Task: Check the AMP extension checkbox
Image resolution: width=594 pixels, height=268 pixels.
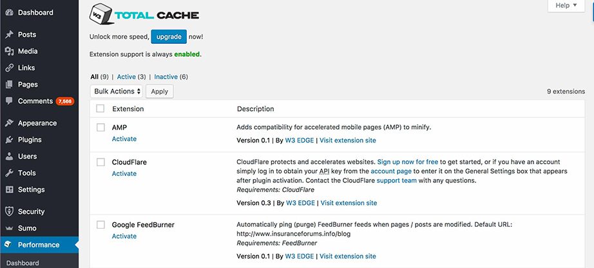Action: [101, 128]
